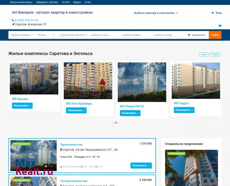Click Посмотреть under ЖК Улеши УМ-24
Viewport: 230px width, 186px height.
[x=130, y=113]
